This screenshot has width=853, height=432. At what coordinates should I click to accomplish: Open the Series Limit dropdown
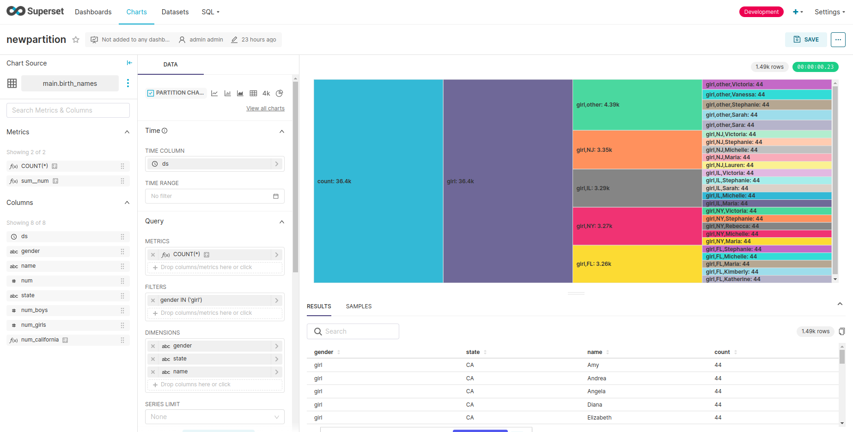(x=214, y=417)
